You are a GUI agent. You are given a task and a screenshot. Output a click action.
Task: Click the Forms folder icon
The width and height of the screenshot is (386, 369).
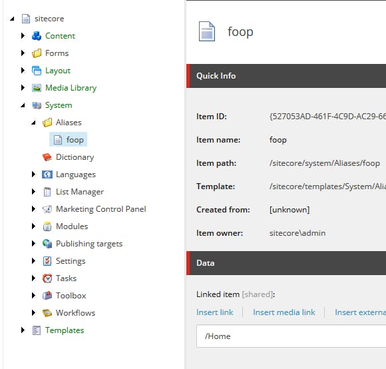(x=37, y=53)
